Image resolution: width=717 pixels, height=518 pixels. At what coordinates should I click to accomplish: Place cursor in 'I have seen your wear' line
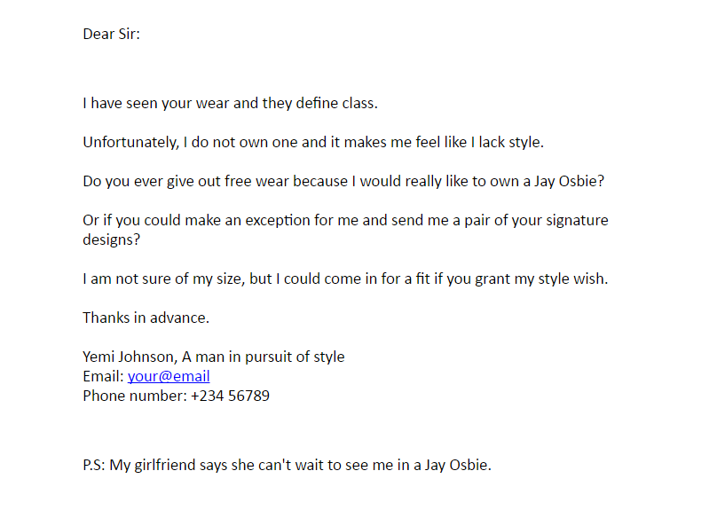[x=230, y=103]
